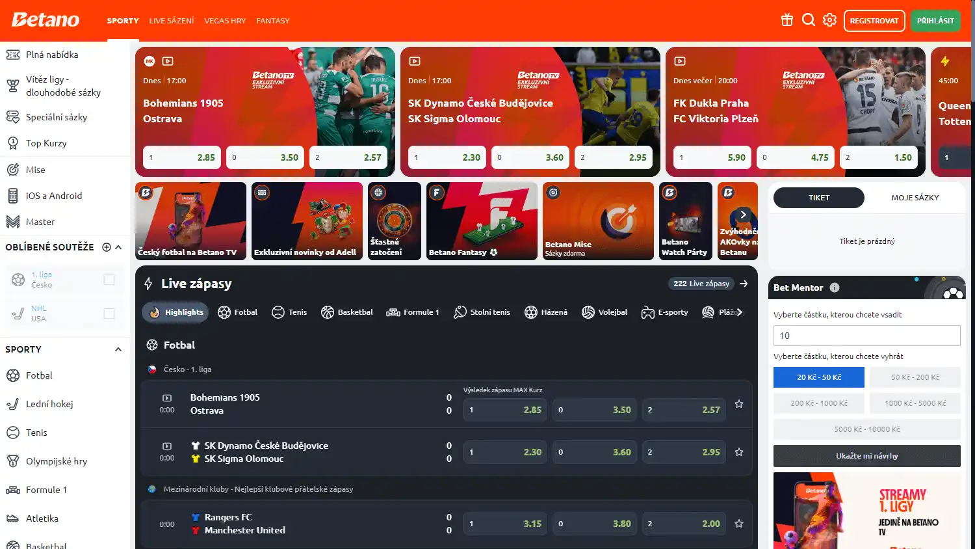Open Streamy 1. ligy advert banner
The width and height of the screenshot is (975, 549).
867,511
